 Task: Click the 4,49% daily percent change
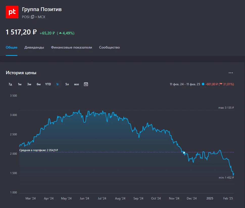pos(66,33)
